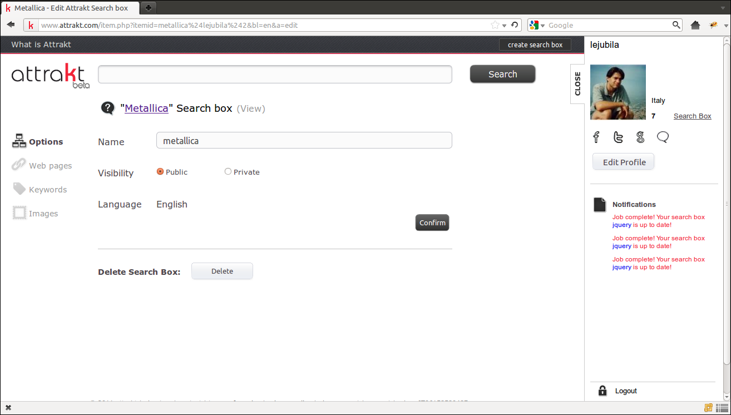Click the list view icon in status bar

coord(722,408)
